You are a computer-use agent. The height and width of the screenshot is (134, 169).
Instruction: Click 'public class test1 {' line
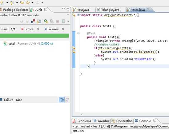[97, 26]
